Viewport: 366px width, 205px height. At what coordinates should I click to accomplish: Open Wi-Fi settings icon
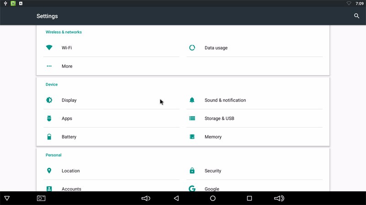point(49,48)
